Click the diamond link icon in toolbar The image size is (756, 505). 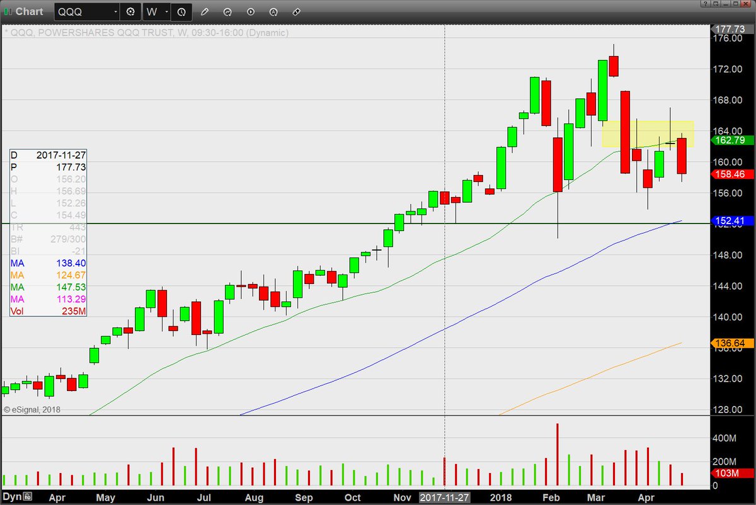(296, 11)
